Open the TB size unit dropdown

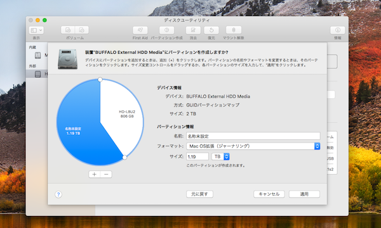[x=220, y=156]
